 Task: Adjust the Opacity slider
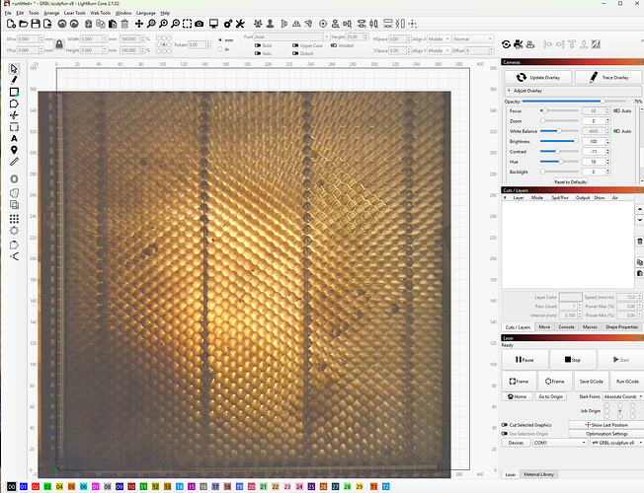[x=573, y=101]
